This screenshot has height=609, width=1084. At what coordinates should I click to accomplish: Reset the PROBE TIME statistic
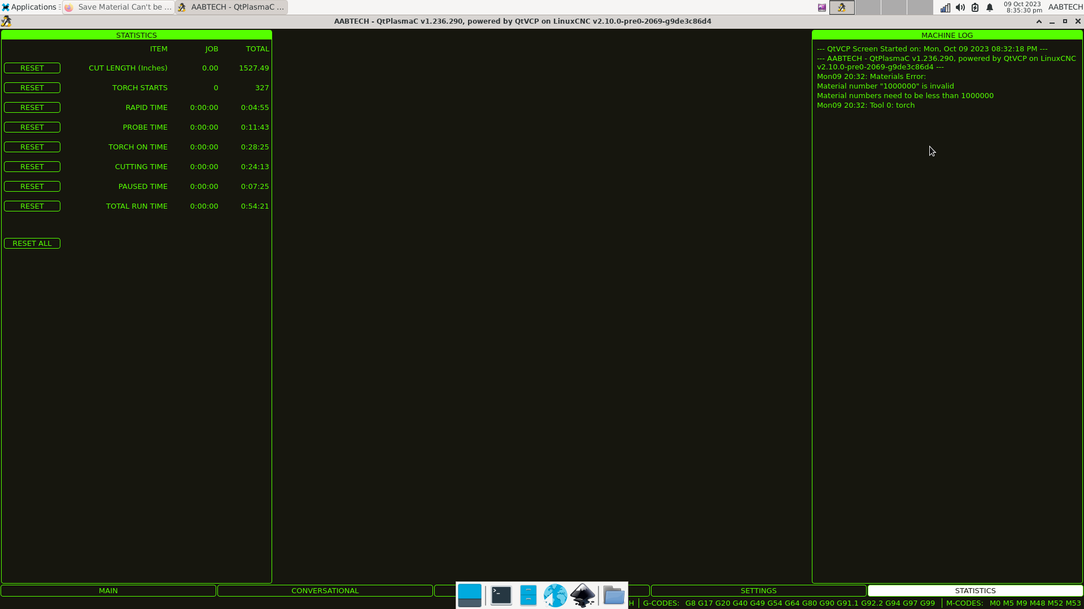pyautogui.click(x=32, y=127)
